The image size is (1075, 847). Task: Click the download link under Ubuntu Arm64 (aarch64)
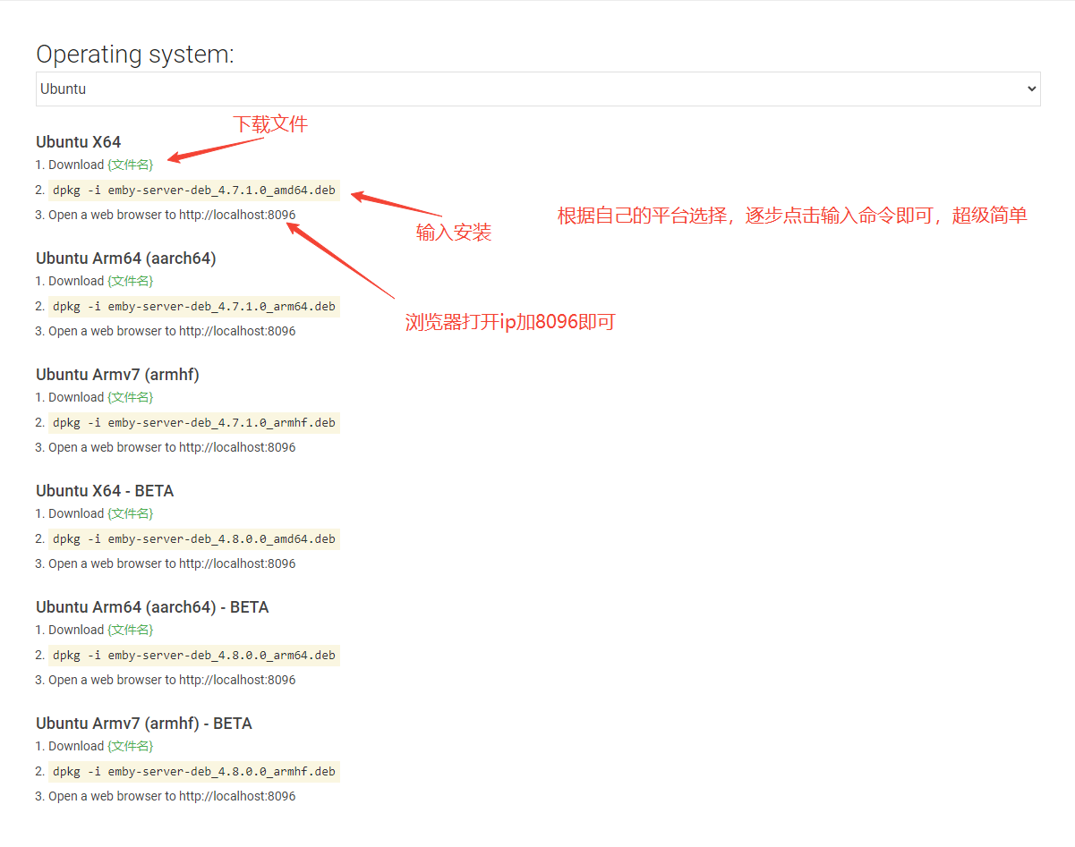click(131, 281)
